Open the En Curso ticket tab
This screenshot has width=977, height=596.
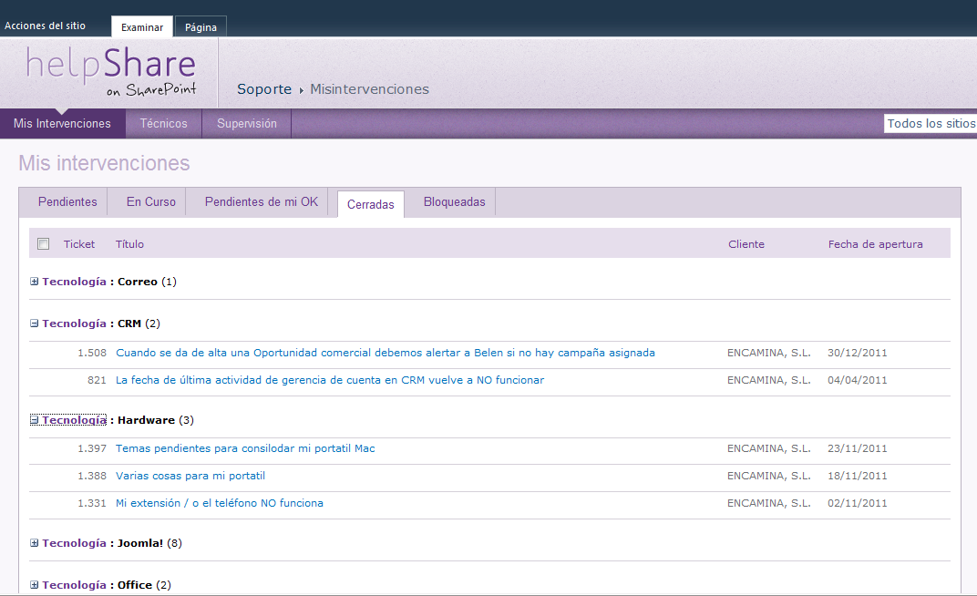(x=146, y=202)
